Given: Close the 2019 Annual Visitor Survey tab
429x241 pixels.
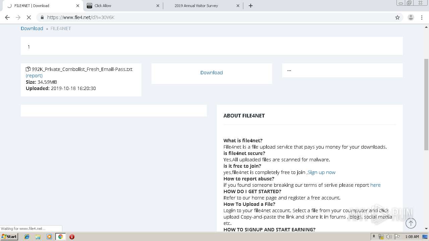Looking at the screenshot, I should pos(238,6).
